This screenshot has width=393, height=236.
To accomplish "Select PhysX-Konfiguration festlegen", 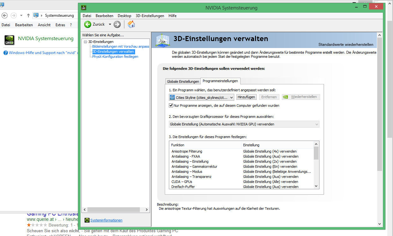I will 115,57.
